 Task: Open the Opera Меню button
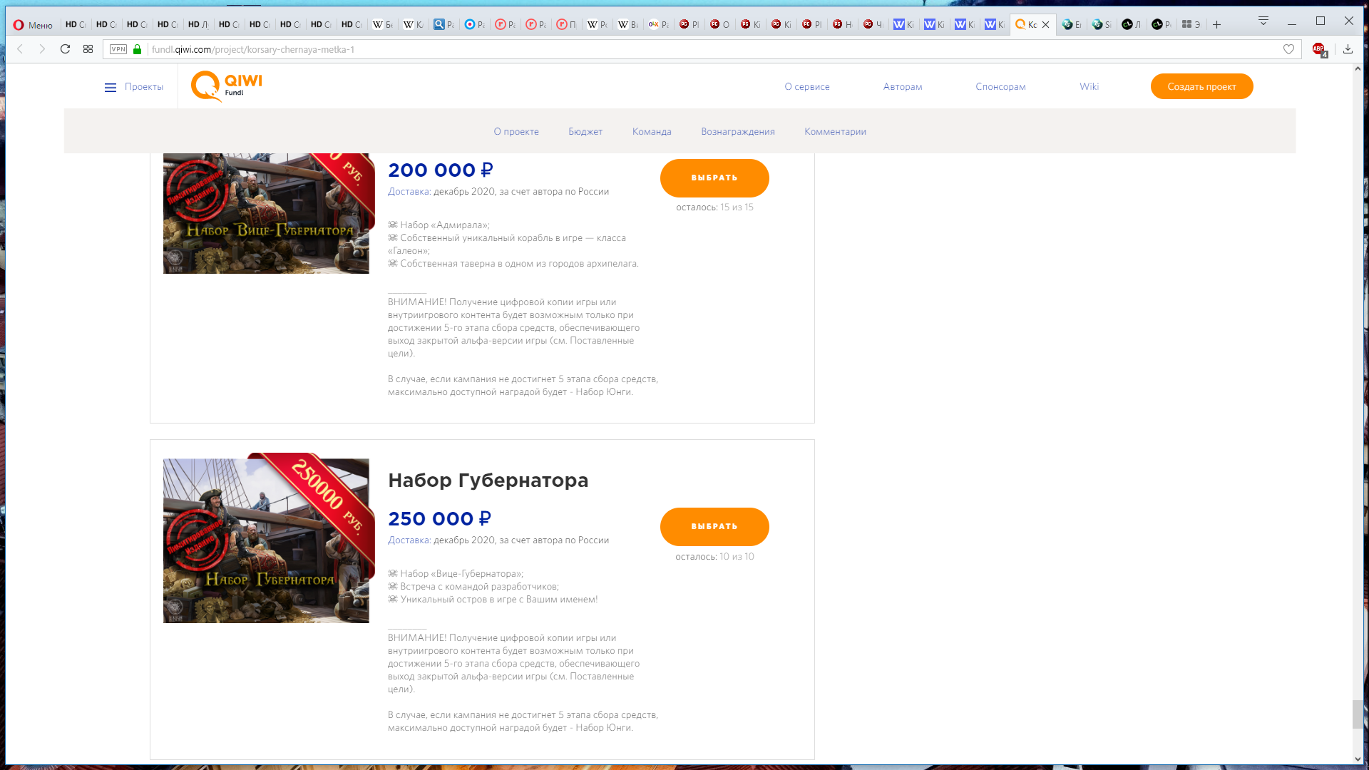pyautogui.click(x=33, y=24)
